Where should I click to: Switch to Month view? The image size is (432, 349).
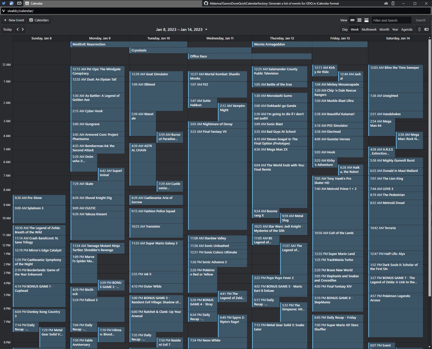click(384, 29)
